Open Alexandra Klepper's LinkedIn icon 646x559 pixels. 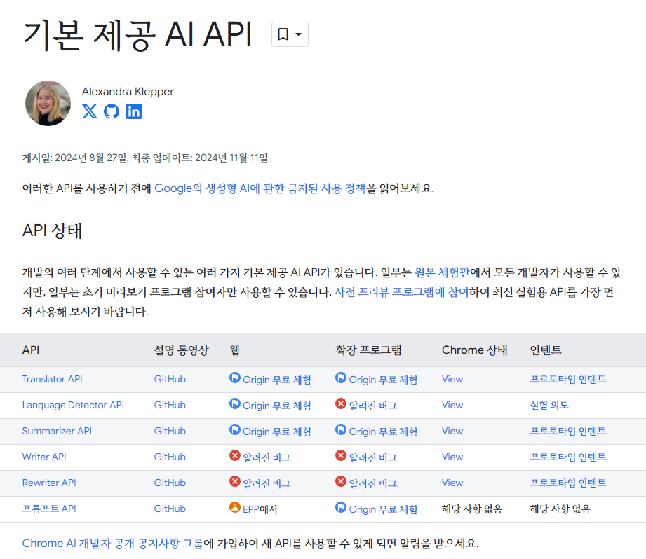coord(133,111)
